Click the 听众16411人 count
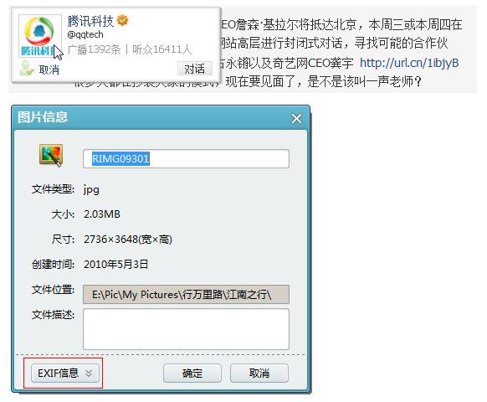The height and width of the screenshot is (402, 487). [161, 49]
